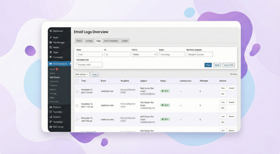Image resolution: width=280 pixels, height=154 pixels.
Task: Click the Pages icon in sidebar
Action: [x=51, y=52]
